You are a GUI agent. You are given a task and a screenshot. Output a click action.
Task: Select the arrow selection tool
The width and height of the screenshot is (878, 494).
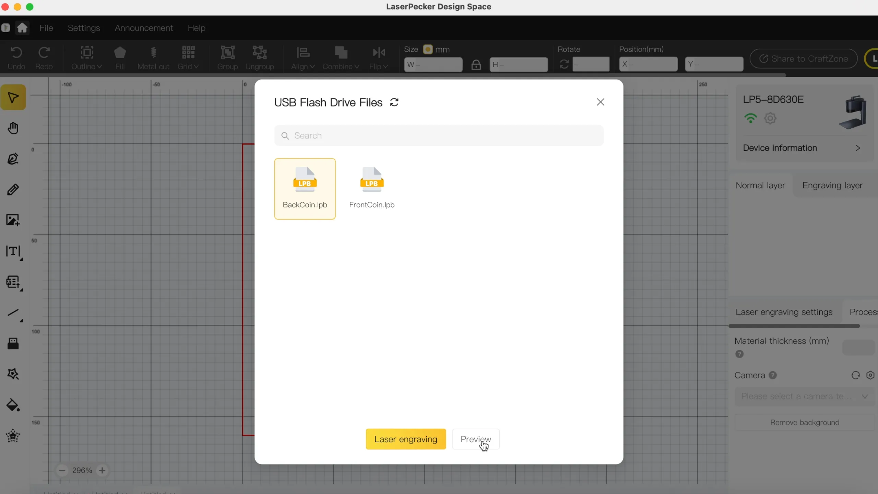pyautogui.click(x=13, y=97)
